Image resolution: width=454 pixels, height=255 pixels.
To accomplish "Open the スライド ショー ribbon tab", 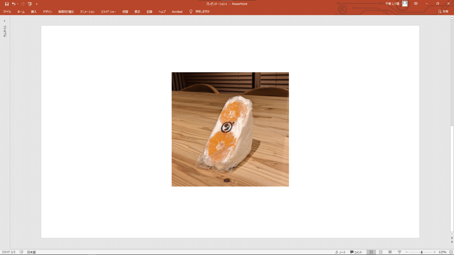I will (x=108, y=12).
